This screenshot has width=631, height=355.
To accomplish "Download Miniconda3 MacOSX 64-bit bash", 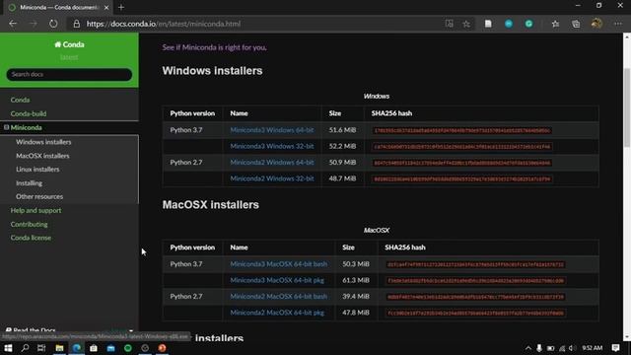I will tap(278, 264).
